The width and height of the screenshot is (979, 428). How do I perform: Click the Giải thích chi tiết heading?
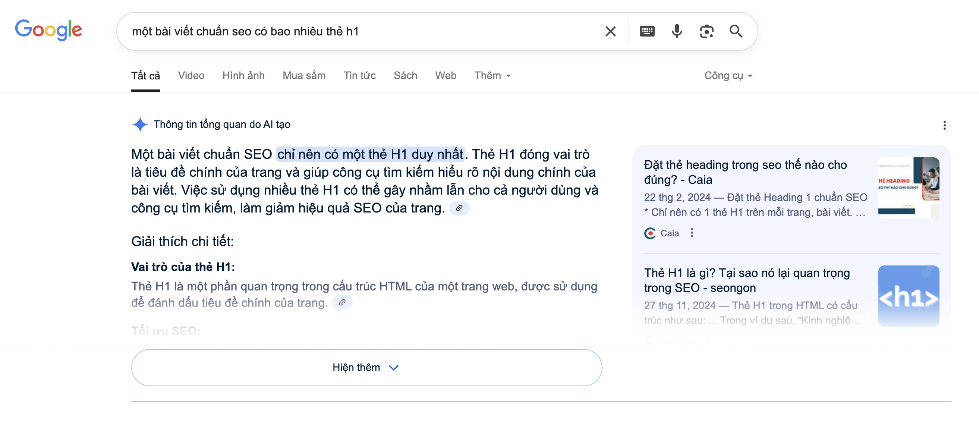coord(182,242)
